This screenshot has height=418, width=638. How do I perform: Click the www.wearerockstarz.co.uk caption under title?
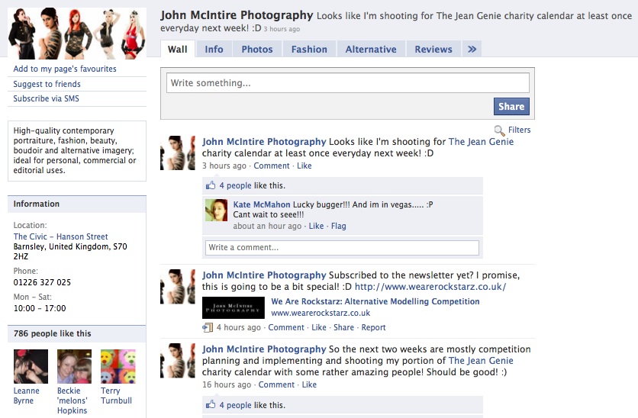pos(321,313)
